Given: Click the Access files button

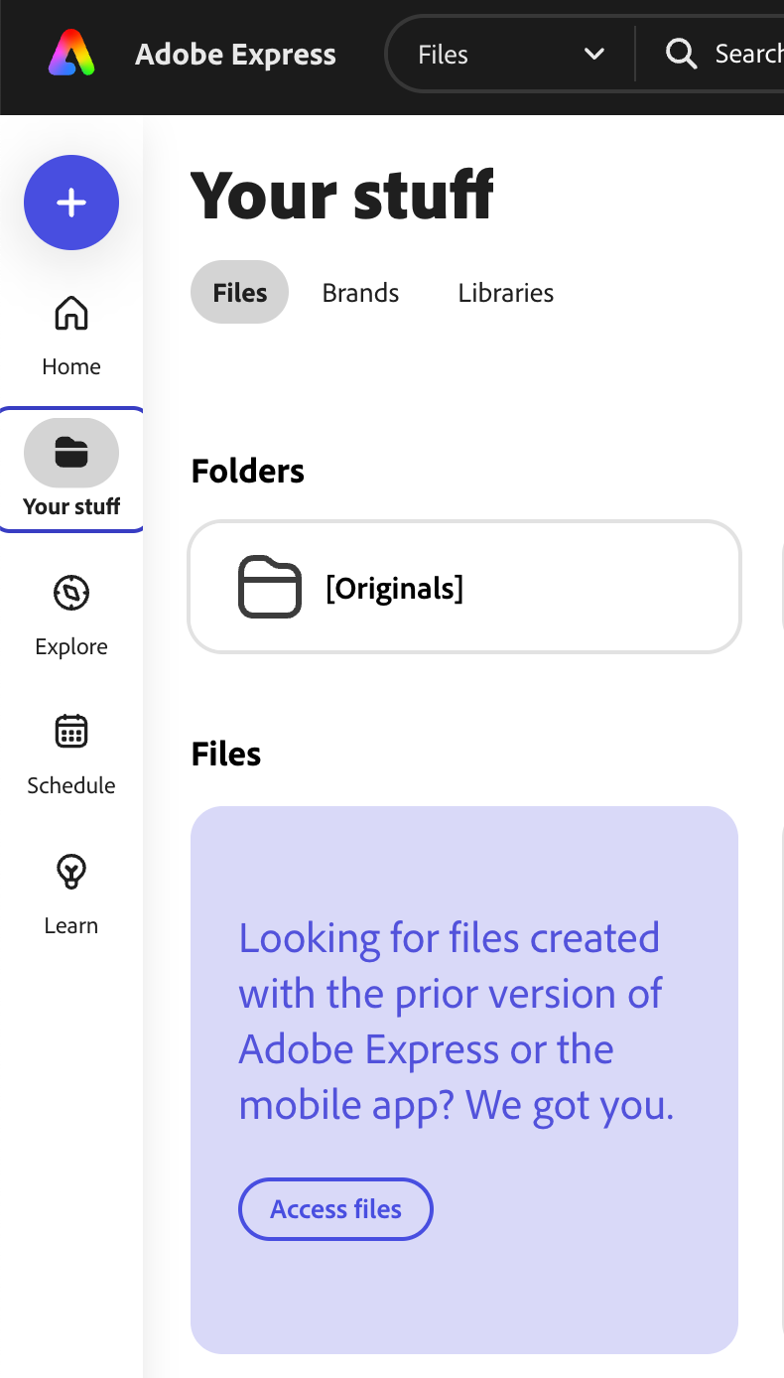Looking at the screenshot, I should (x=335, y=1209).
